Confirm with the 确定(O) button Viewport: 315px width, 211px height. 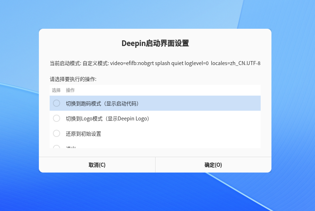(x=213, y=165)
